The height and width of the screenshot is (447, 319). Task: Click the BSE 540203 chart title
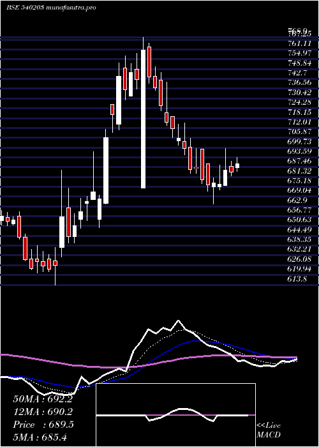(51, 8)
